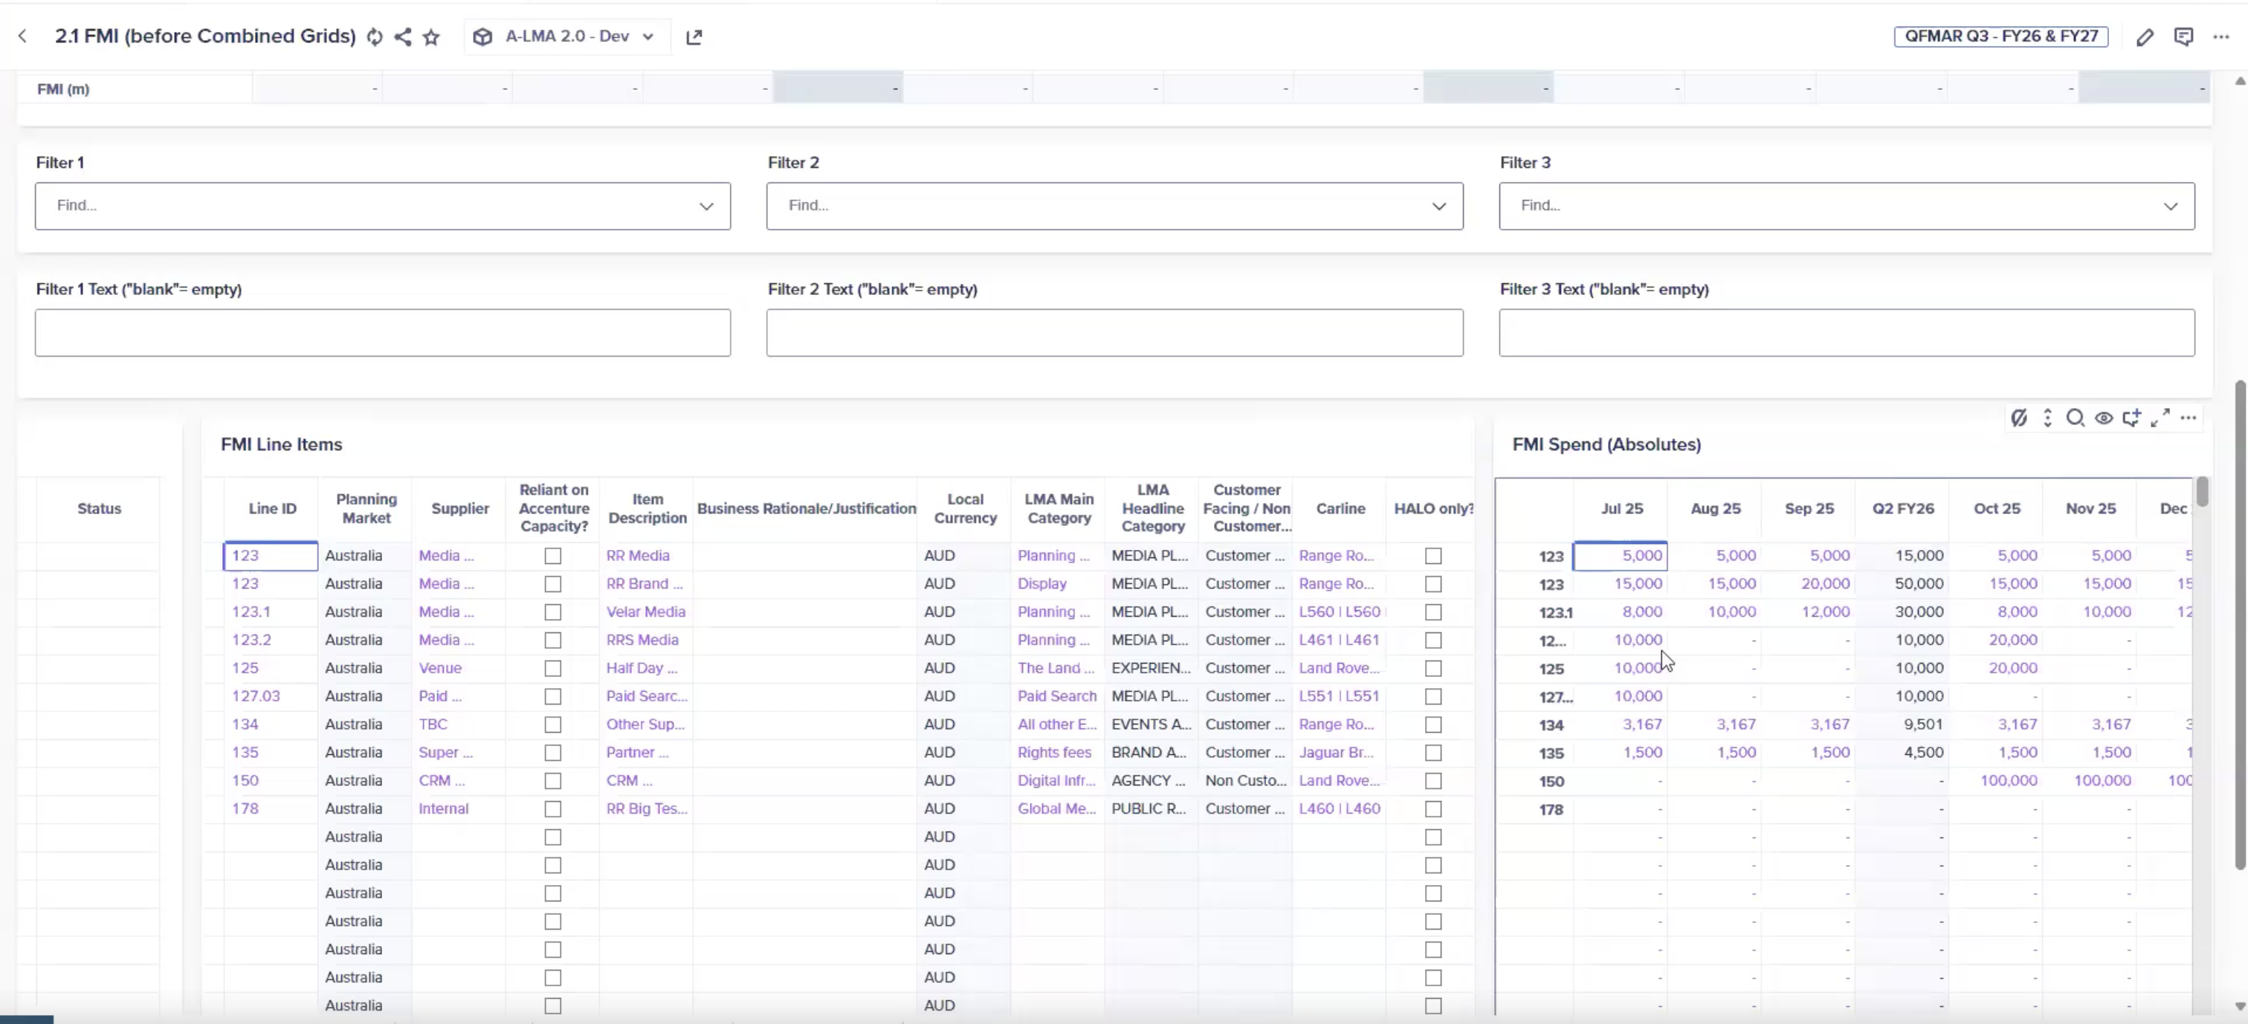The height and width of the screenshot is (1024, 2248).
Task: Open the page more options ellipsis menu
Action: 2221,36
